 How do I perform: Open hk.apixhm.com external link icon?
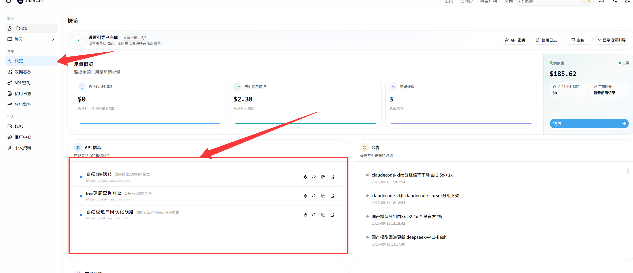pos(332,215)
